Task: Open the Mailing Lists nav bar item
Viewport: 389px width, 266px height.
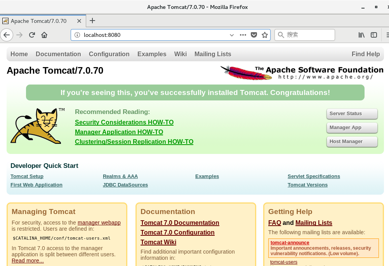Action: click(213, 54)
